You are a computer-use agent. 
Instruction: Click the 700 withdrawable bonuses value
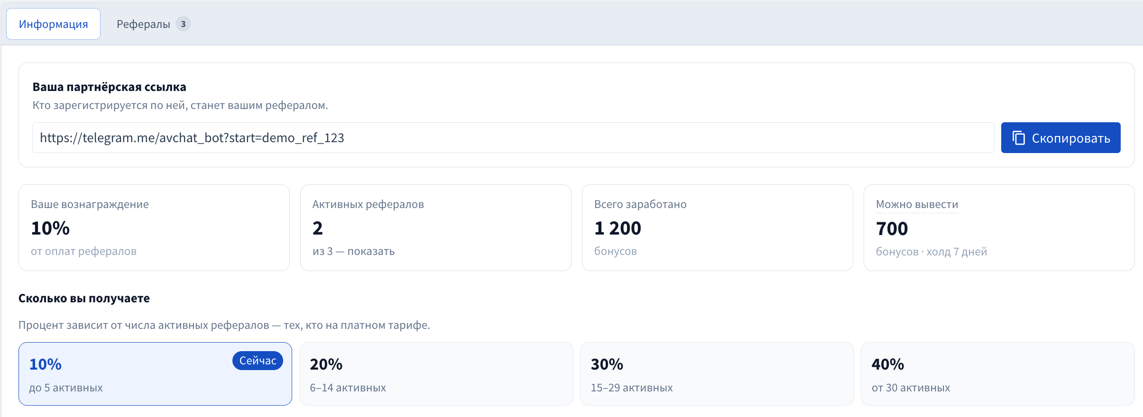(892, 229)
